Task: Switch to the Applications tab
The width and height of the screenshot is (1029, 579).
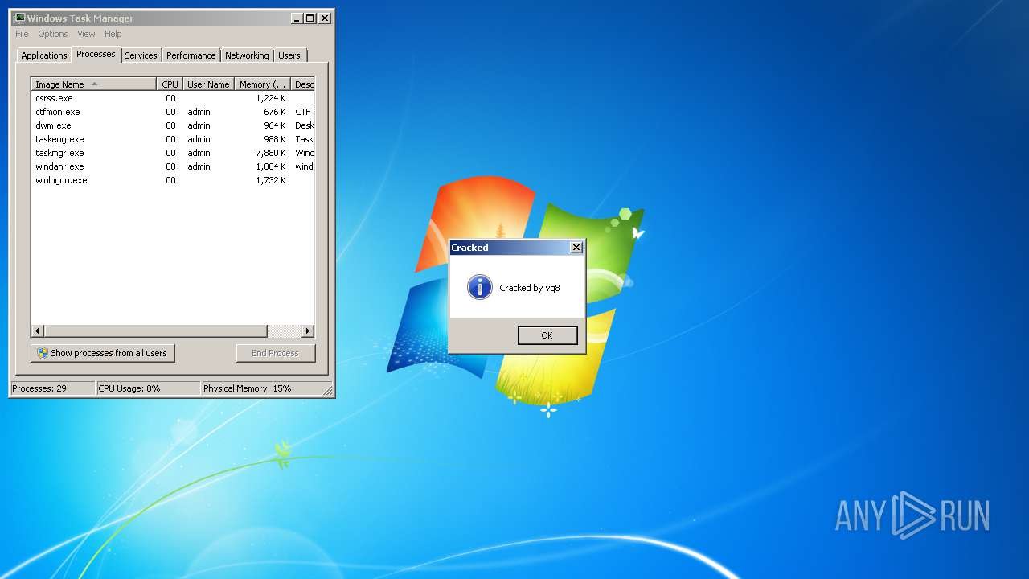Action: coord(44,55)
